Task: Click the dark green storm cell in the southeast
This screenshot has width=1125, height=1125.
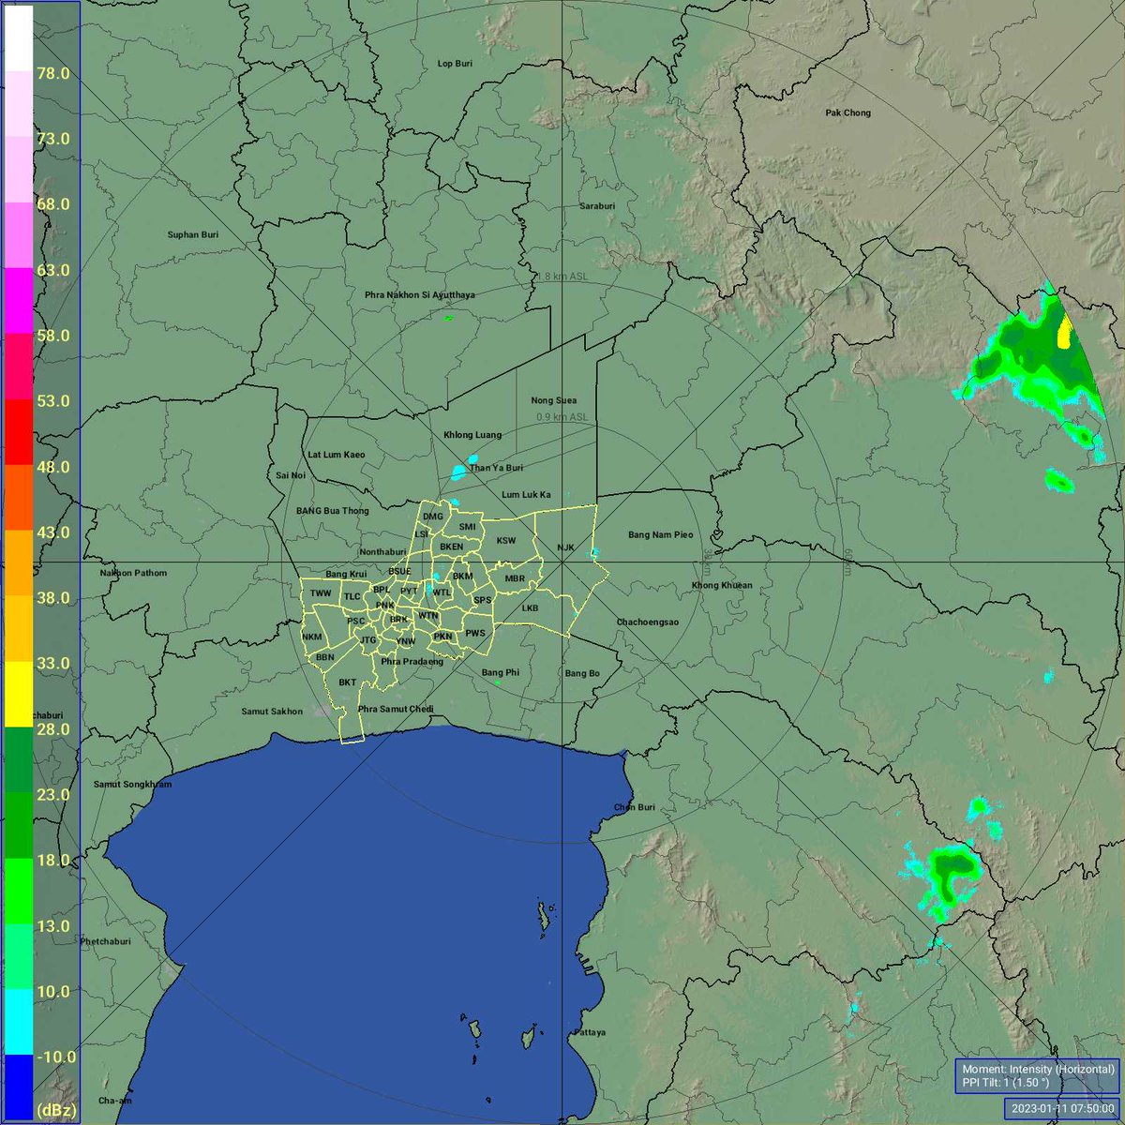Action: coord(952,866)
